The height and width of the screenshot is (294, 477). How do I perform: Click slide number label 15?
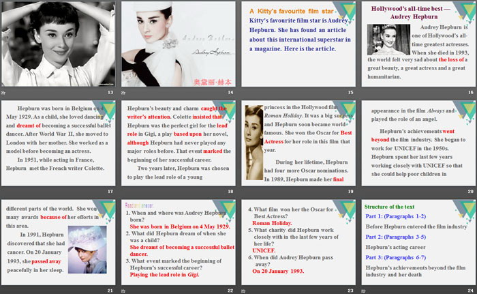351,92
